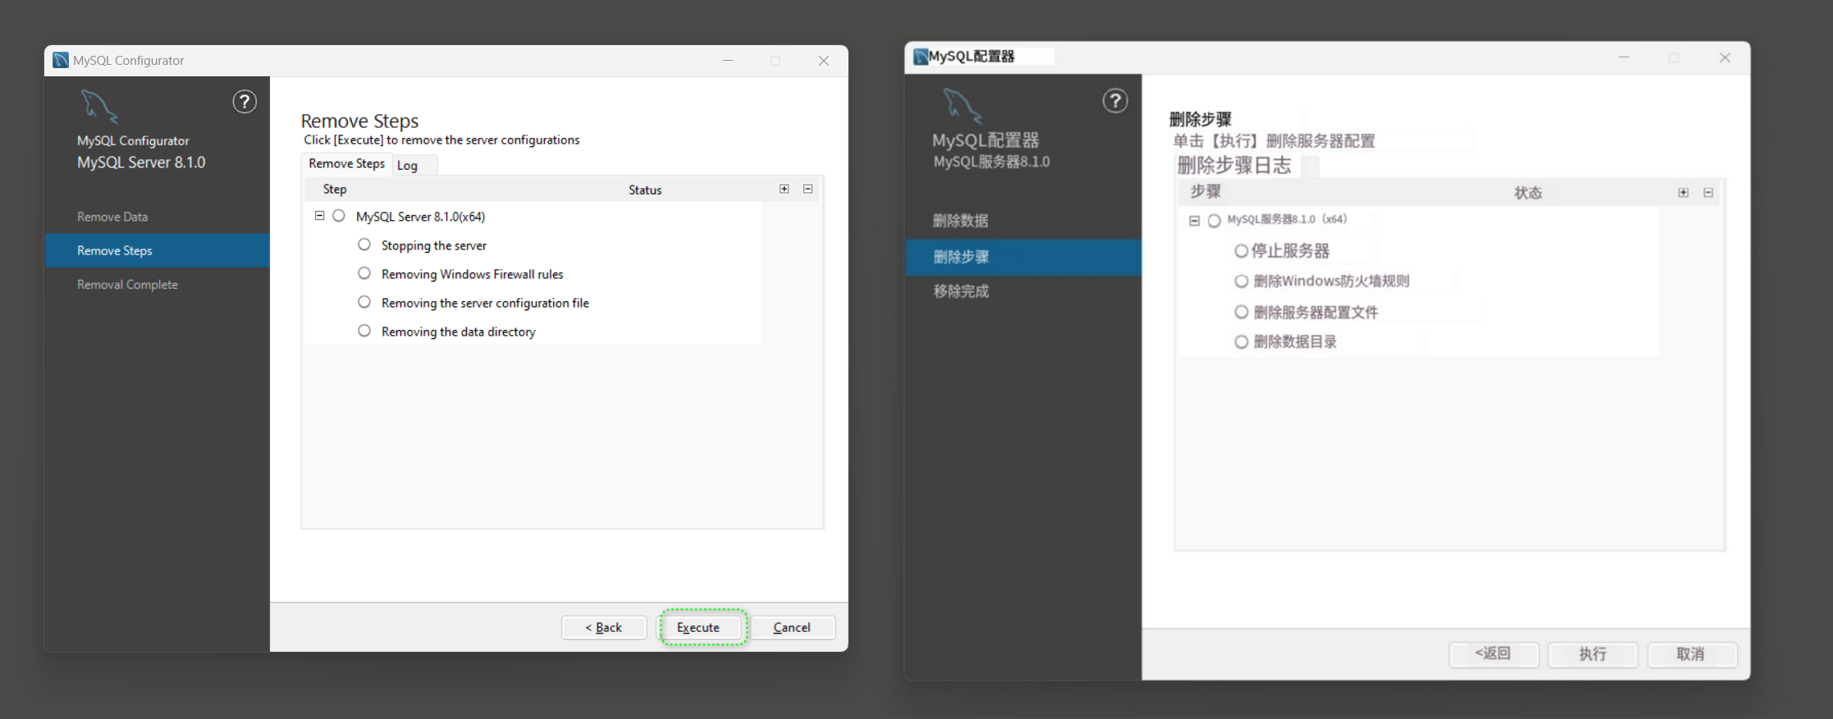Click dolphin logo in Chinese 配置器 sidebar
The image size is (1833, 719).
tap(962, 106)
